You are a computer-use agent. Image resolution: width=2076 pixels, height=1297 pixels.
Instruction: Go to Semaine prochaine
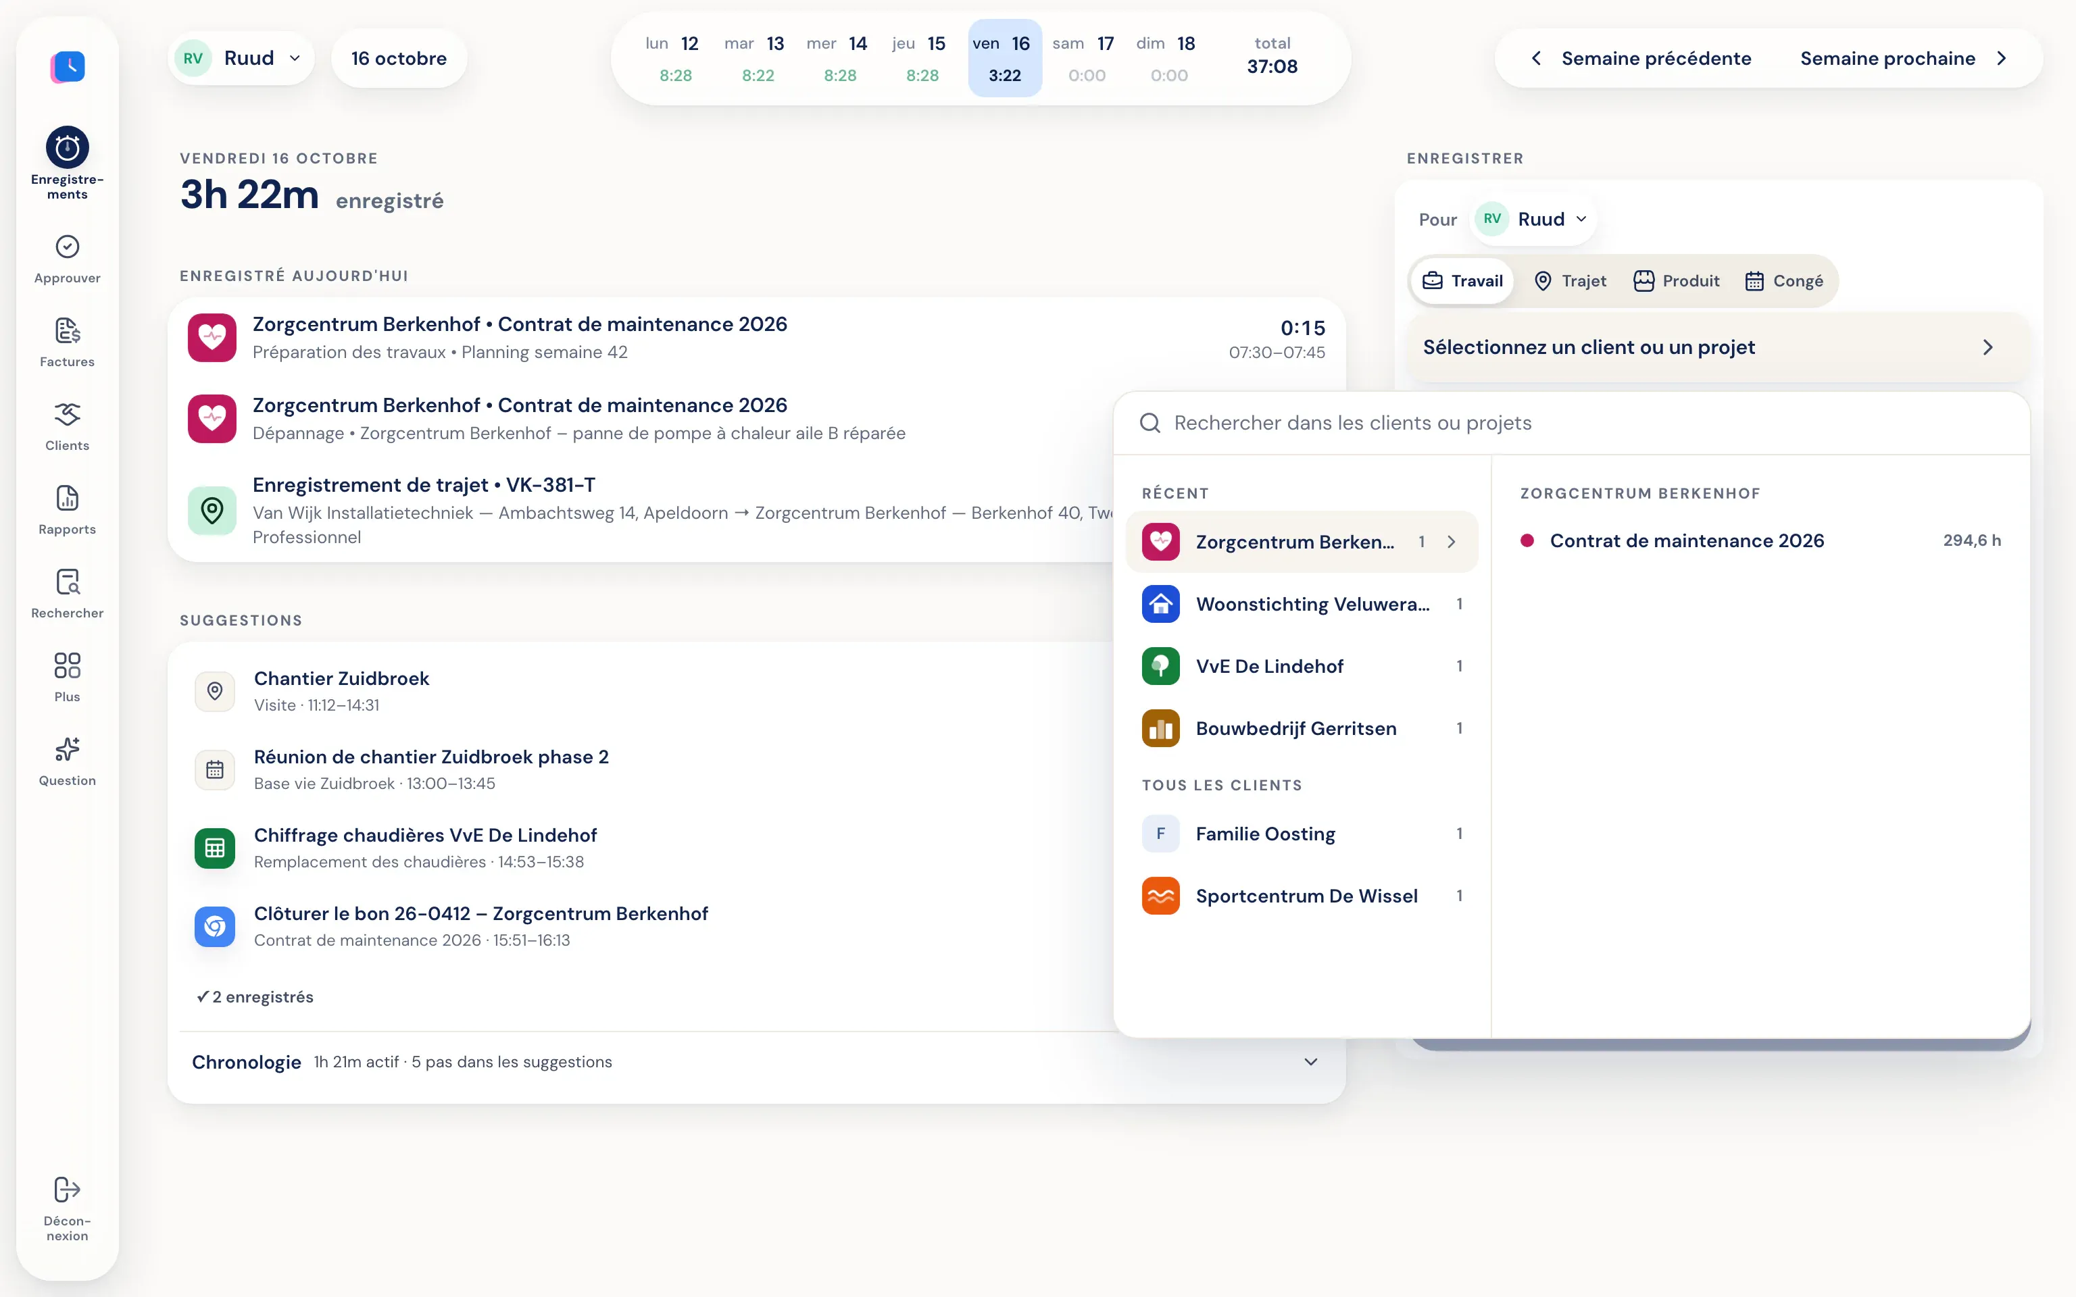(x=1903, y=58)
